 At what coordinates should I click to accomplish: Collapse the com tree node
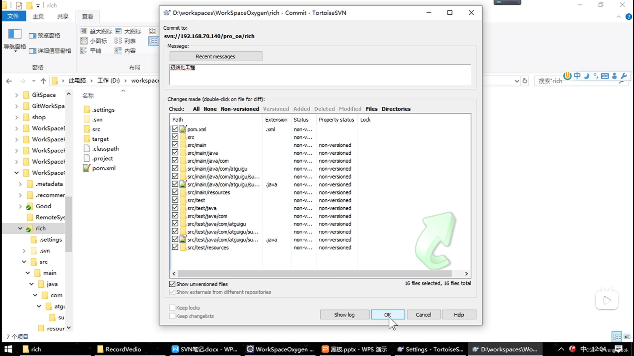tap(35, 295)
